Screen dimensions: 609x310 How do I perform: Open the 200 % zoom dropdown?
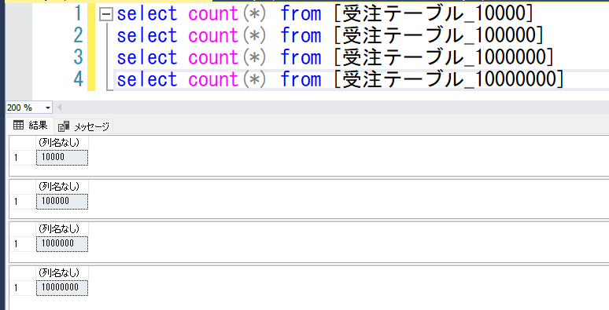pyautogui.click(x=48, y=108)
